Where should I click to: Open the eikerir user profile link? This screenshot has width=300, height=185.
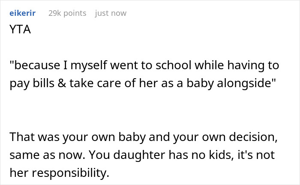pyautogui.click(x=22, y=13)
